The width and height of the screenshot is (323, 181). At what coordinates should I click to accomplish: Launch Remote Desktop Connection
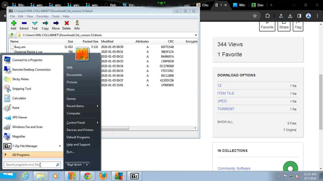33,70
